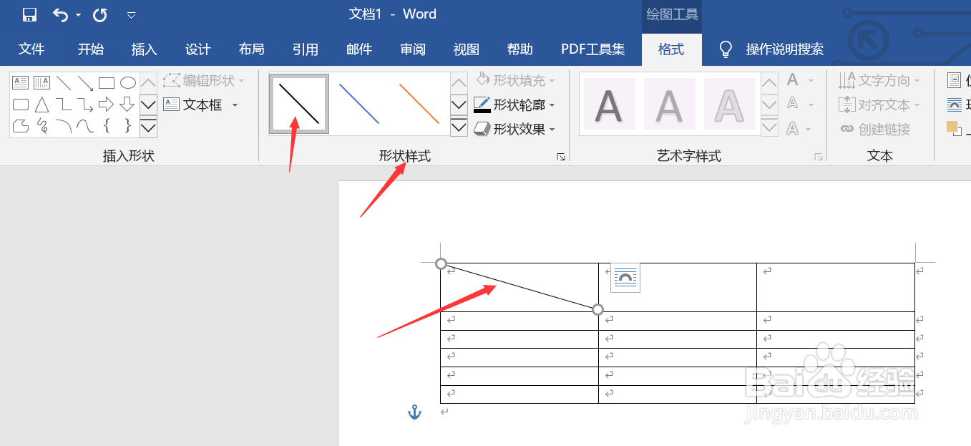Switch to the 开始 ribbon tab
971x446 pixels.
click(89, 49)
